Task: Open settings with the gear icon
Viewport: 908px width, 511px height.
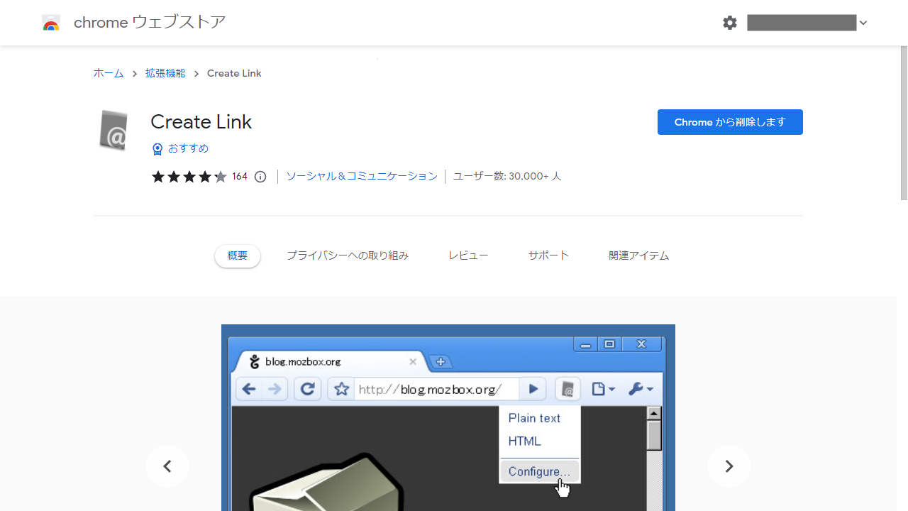Action: click(x=730, y=23)
